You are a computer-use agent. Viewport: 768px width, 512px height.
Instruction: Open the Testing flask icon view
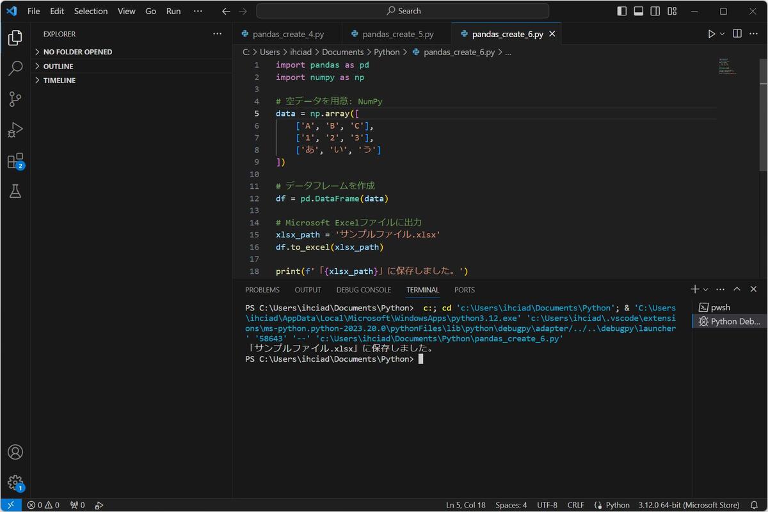click(15, 191)
